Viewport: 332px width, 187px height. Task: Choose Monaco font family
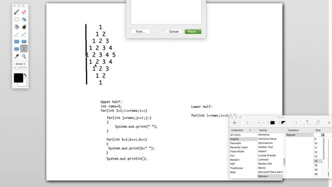[270, 176]
